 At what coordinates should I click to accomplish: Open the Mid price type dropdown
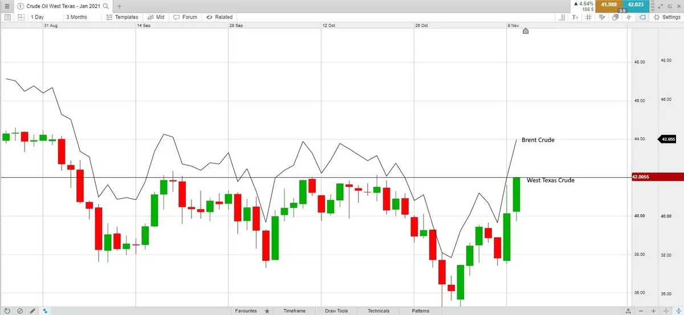(x=156, y=17)
